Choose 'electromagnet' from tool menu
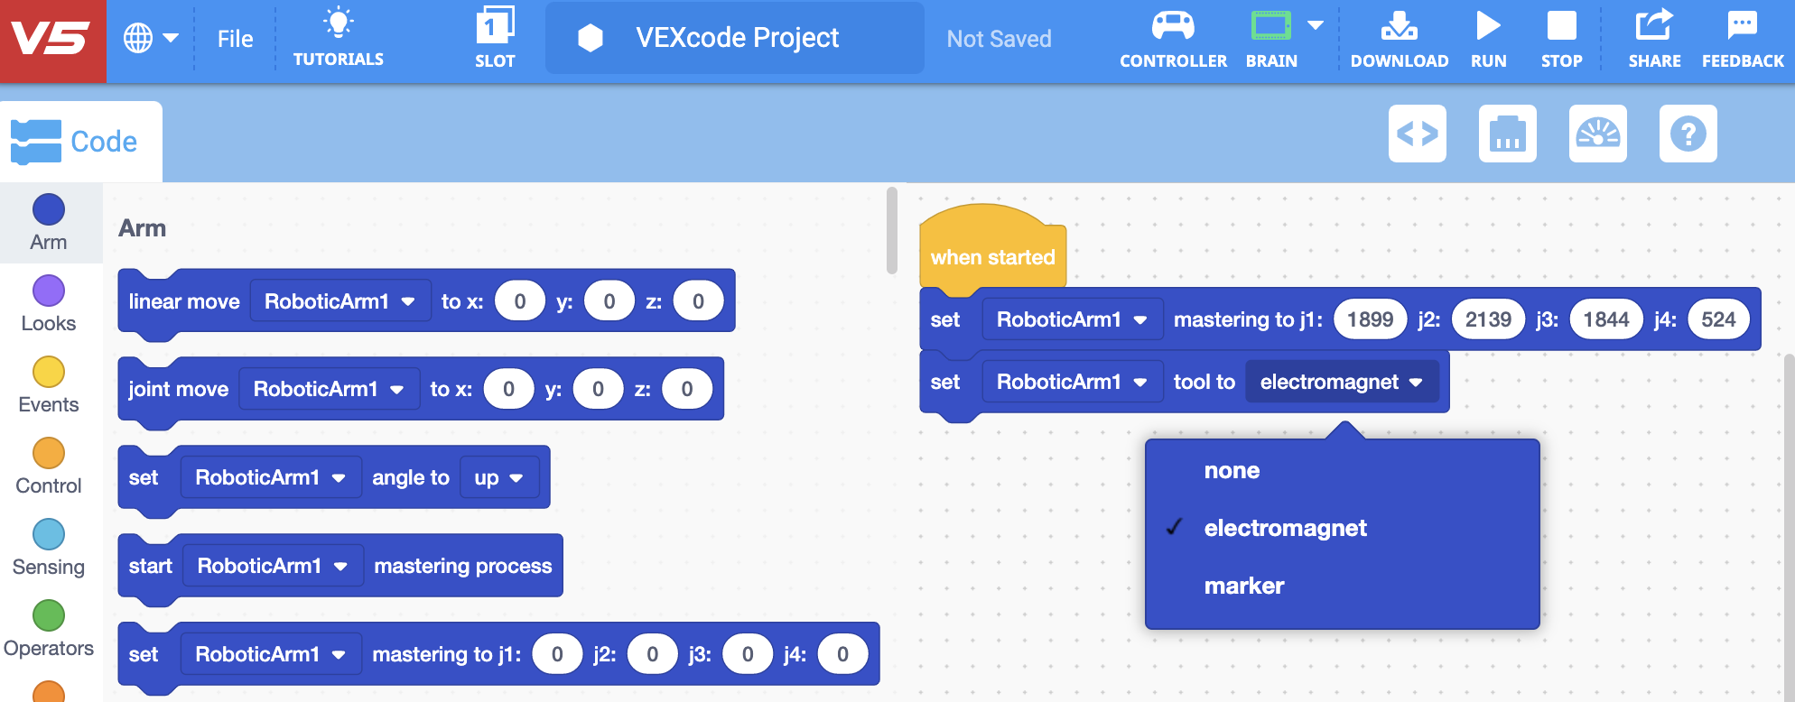Screen dimensions: 1795x702 tap(1342, 528)
